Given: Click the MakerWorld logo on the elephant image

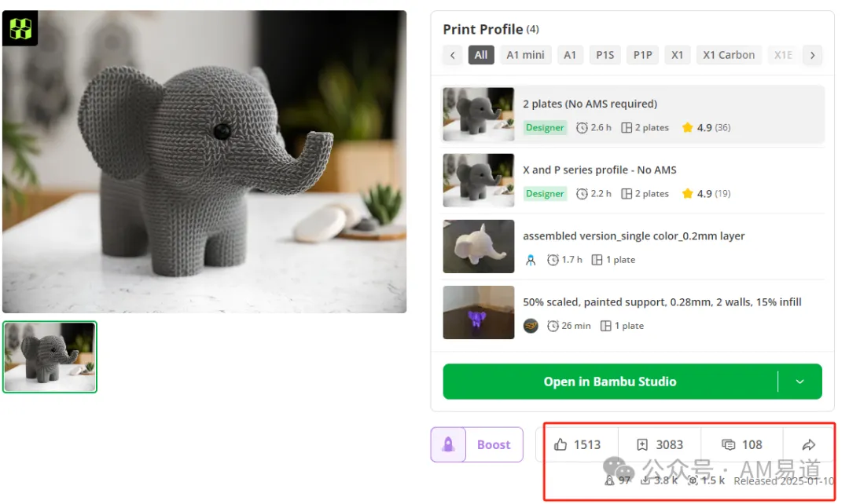Looking at the screenshot, I should pyautogui.click(x=20, y=28).
